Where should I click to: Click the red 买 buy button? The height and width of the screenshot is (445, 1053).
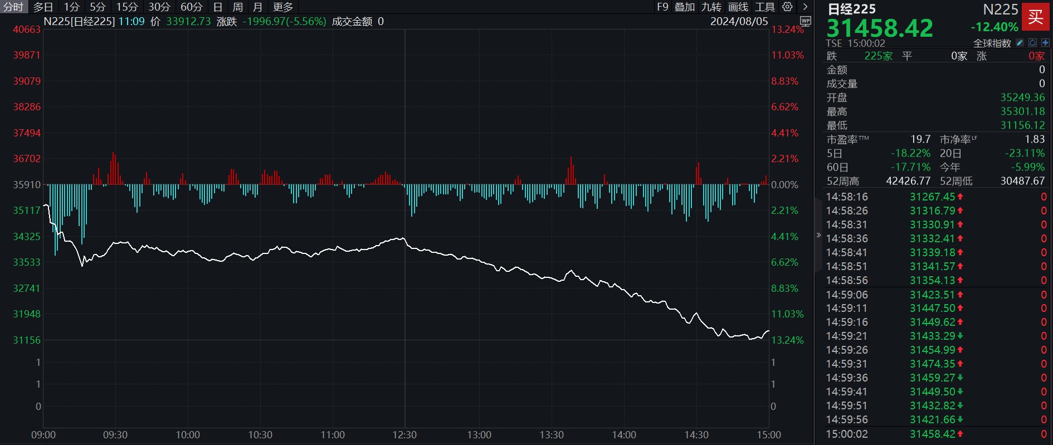pos(1036,17)
